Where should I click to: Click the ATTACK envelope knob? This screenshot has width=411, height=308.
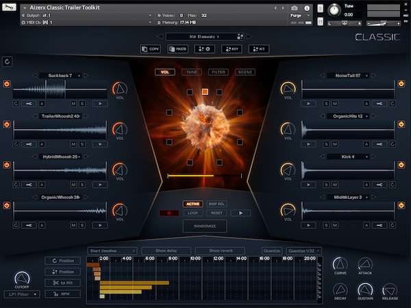click(x=365, y=264)
